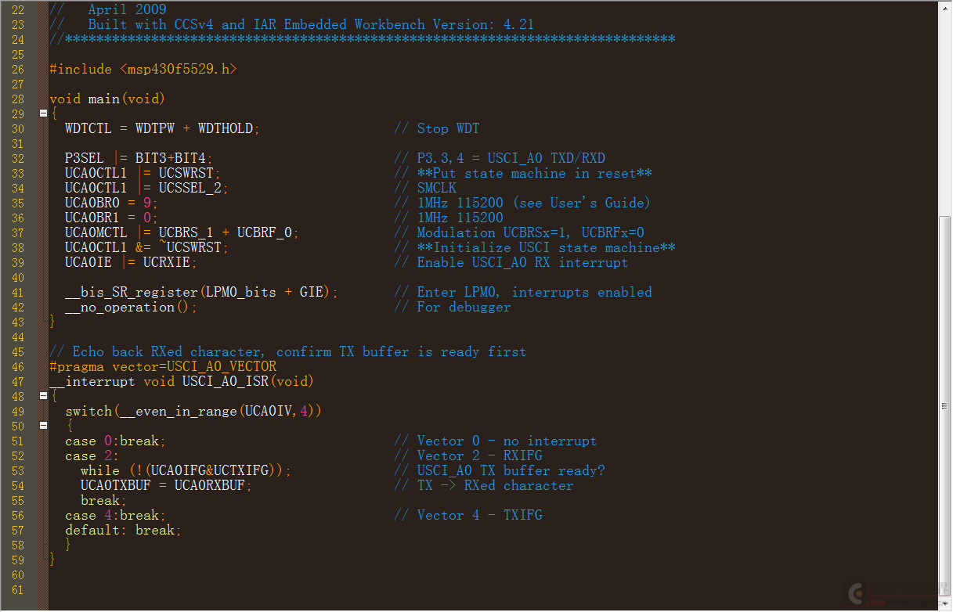953x612 pixels.
Task: Place cursor on the #include msp430f5529.h line
Action: tap(143, 69)
